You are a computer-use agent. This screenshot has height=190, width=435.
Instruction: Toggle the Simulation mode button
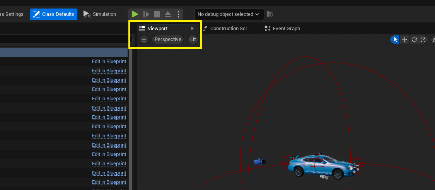100,14
